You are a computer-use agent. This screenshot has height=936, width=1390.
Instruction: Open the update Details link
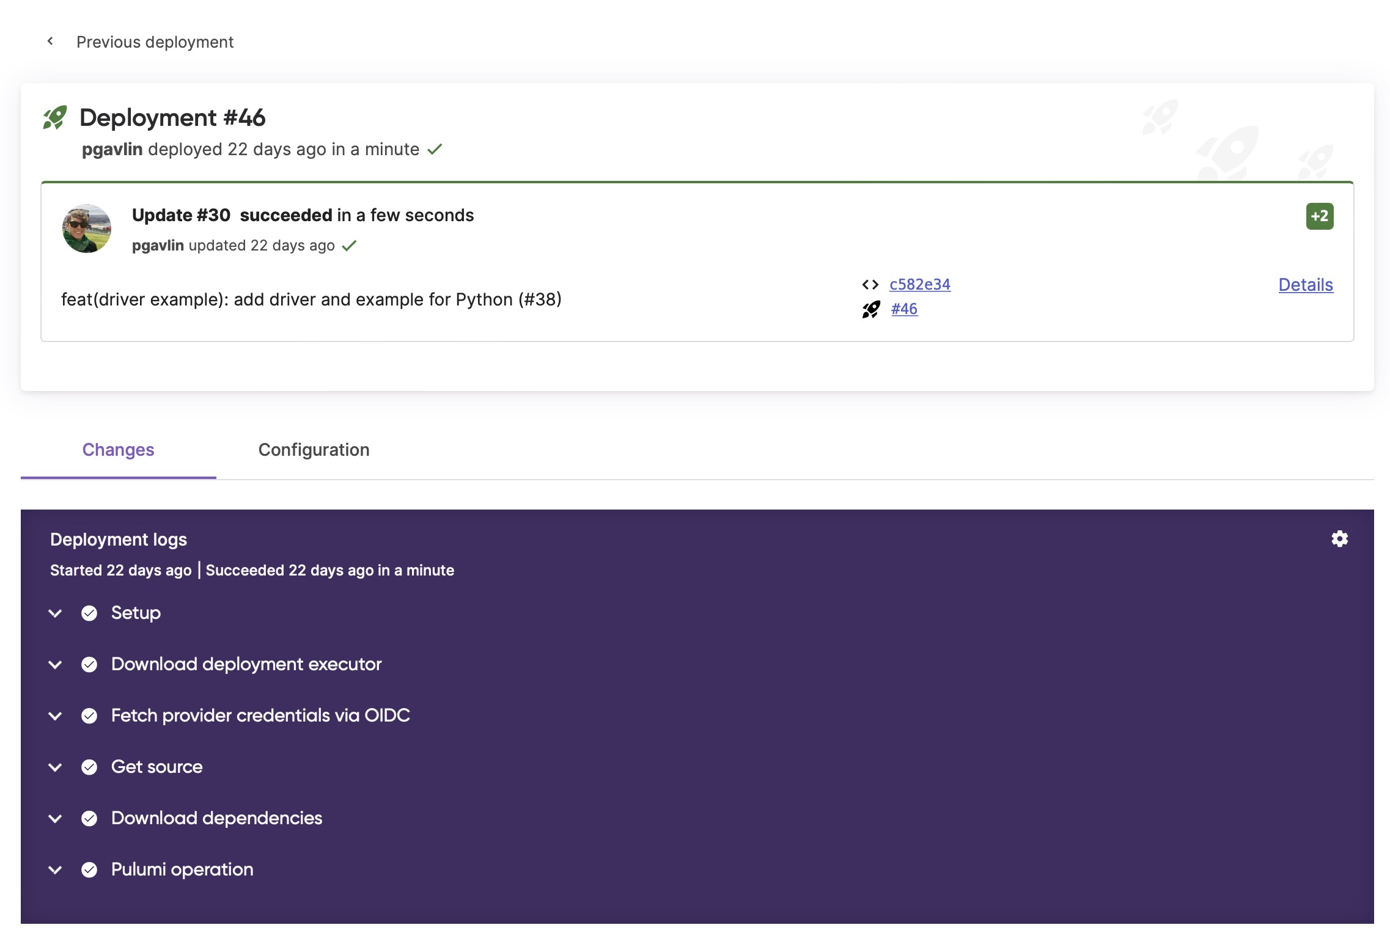(x=1306, y=285)
